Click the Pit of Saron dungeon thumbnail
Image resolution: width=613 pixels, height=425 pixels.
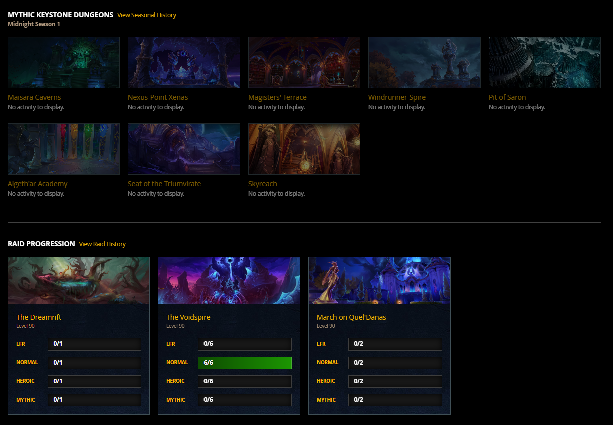545,63
